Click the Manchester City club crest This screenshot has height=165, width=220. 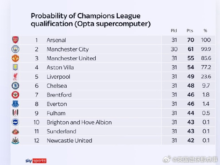pyautogui.click(x=15, y=49)
